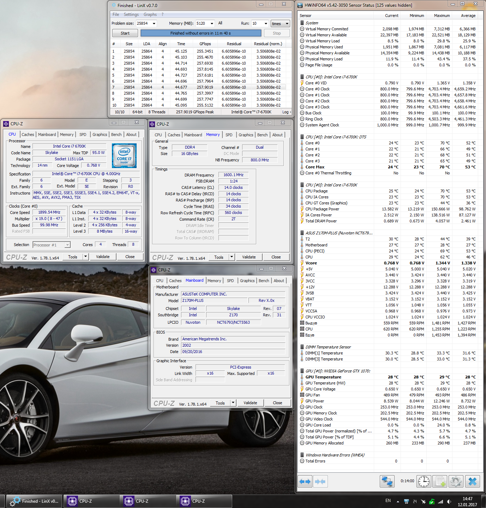Click the Problem size input field in LinX
486x508 pixels.
[x=144, y=24]
